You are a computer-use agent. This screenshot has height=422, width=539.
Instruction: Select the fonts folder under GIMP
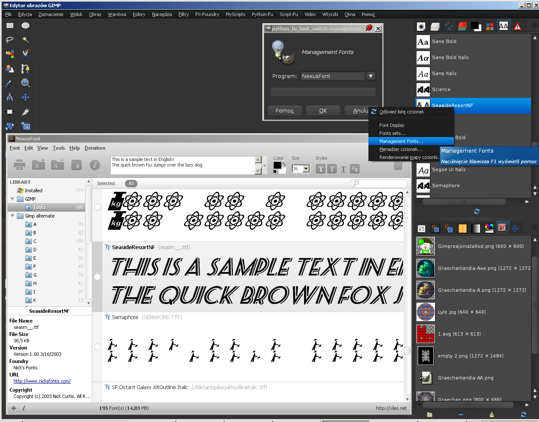[46, 207]
